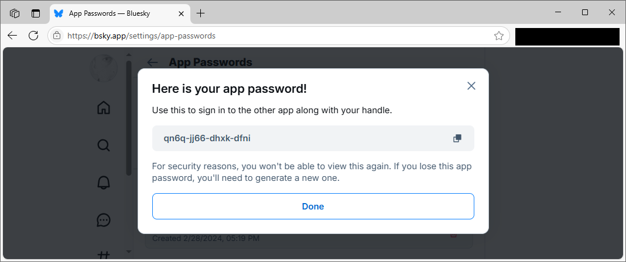Close the App Passwords browser tab

click(x=181, y=13)
